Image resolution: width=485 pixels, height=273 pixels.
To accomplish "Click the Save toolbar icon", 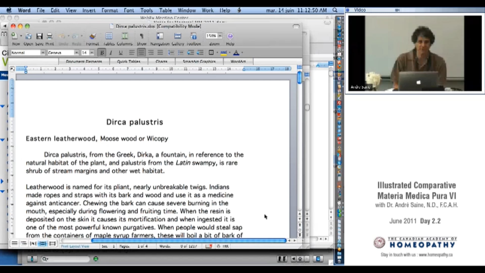I will pyautogui.click(x=39, y=36).
